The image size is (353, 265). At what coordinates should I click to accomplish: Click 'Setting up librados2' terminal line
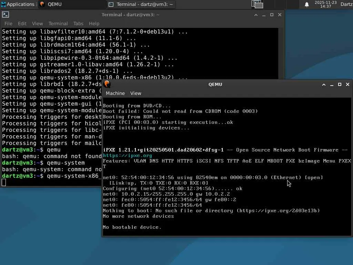(x=67, y=71)
